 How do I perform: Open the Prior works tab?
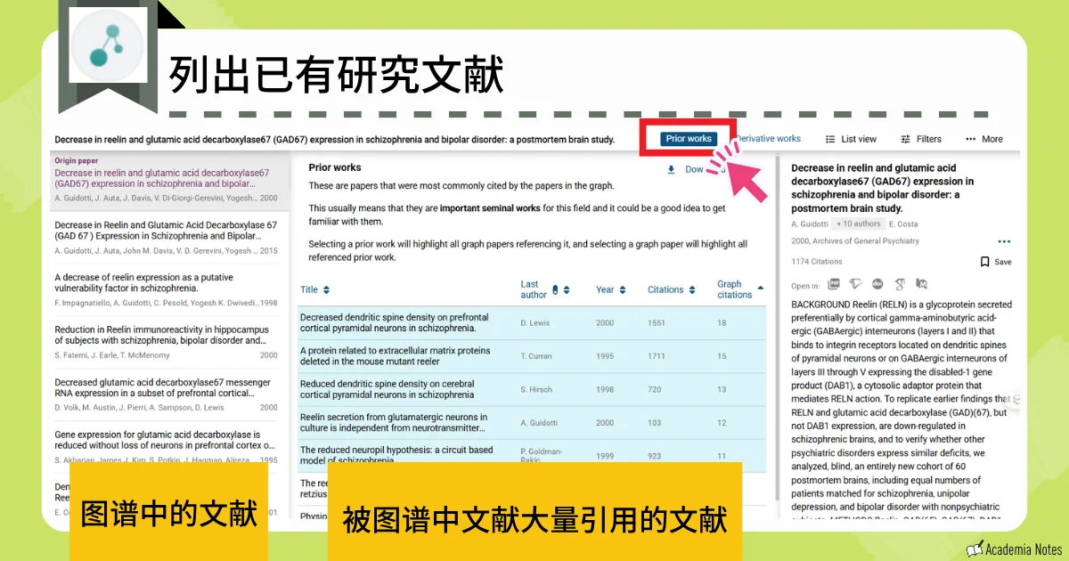[x=689, y=139]
